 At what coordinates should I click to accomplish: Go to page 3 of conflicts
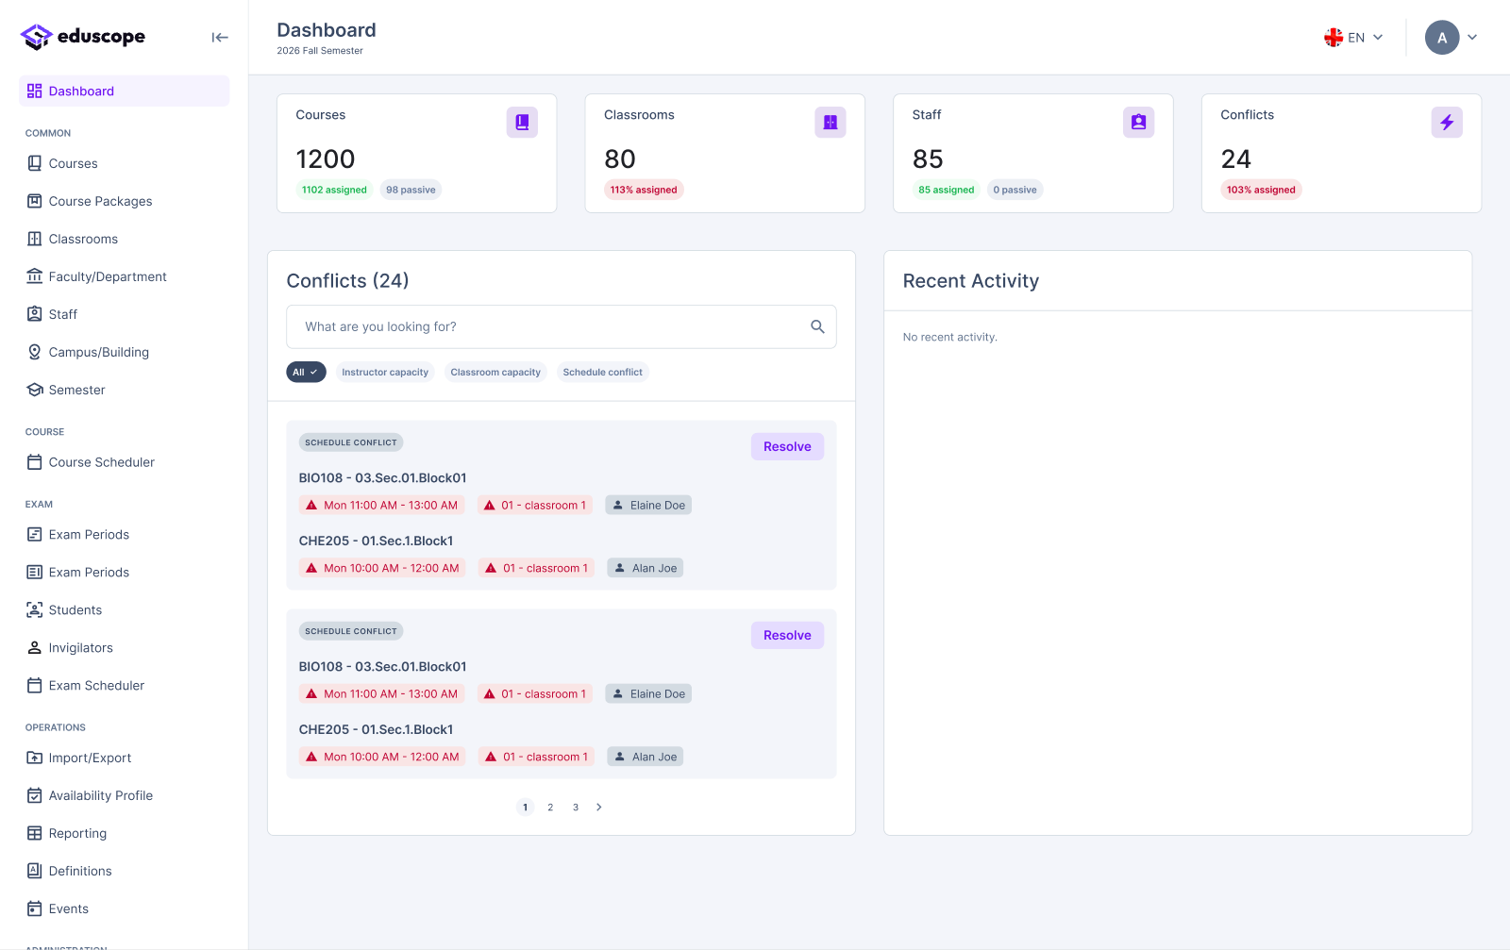576,808
